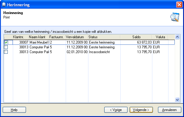This screenshot has width=184, height=117.
Task: Click the scroll up arrow of the list
Action: tap(177, 37)
